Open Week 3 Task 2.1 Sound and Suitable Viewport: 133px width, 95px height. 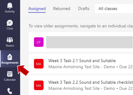pos(82,61)
